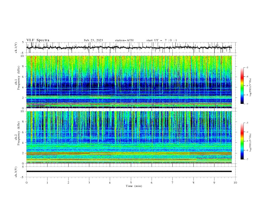Click the ch.2 frequency axis "4" tick label

click(x=23, y=143)
